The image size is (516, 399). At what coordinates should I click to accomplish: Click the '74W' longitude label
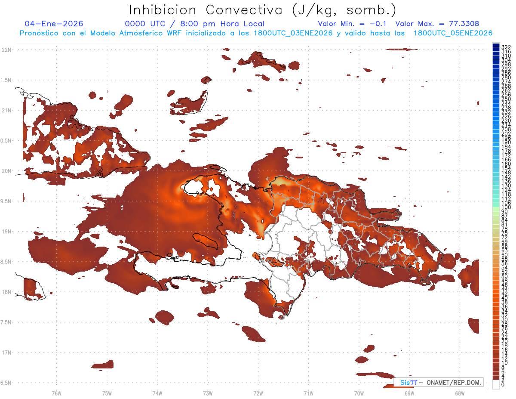(157, 393)
